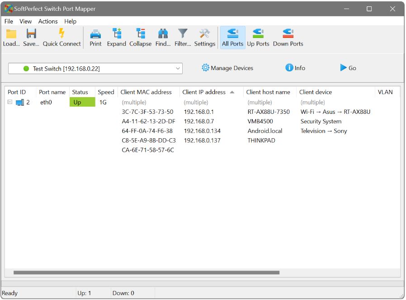406x300 pixels.
Task: Click the horizontal scrollbar under the table
Action: coord(146,272)
